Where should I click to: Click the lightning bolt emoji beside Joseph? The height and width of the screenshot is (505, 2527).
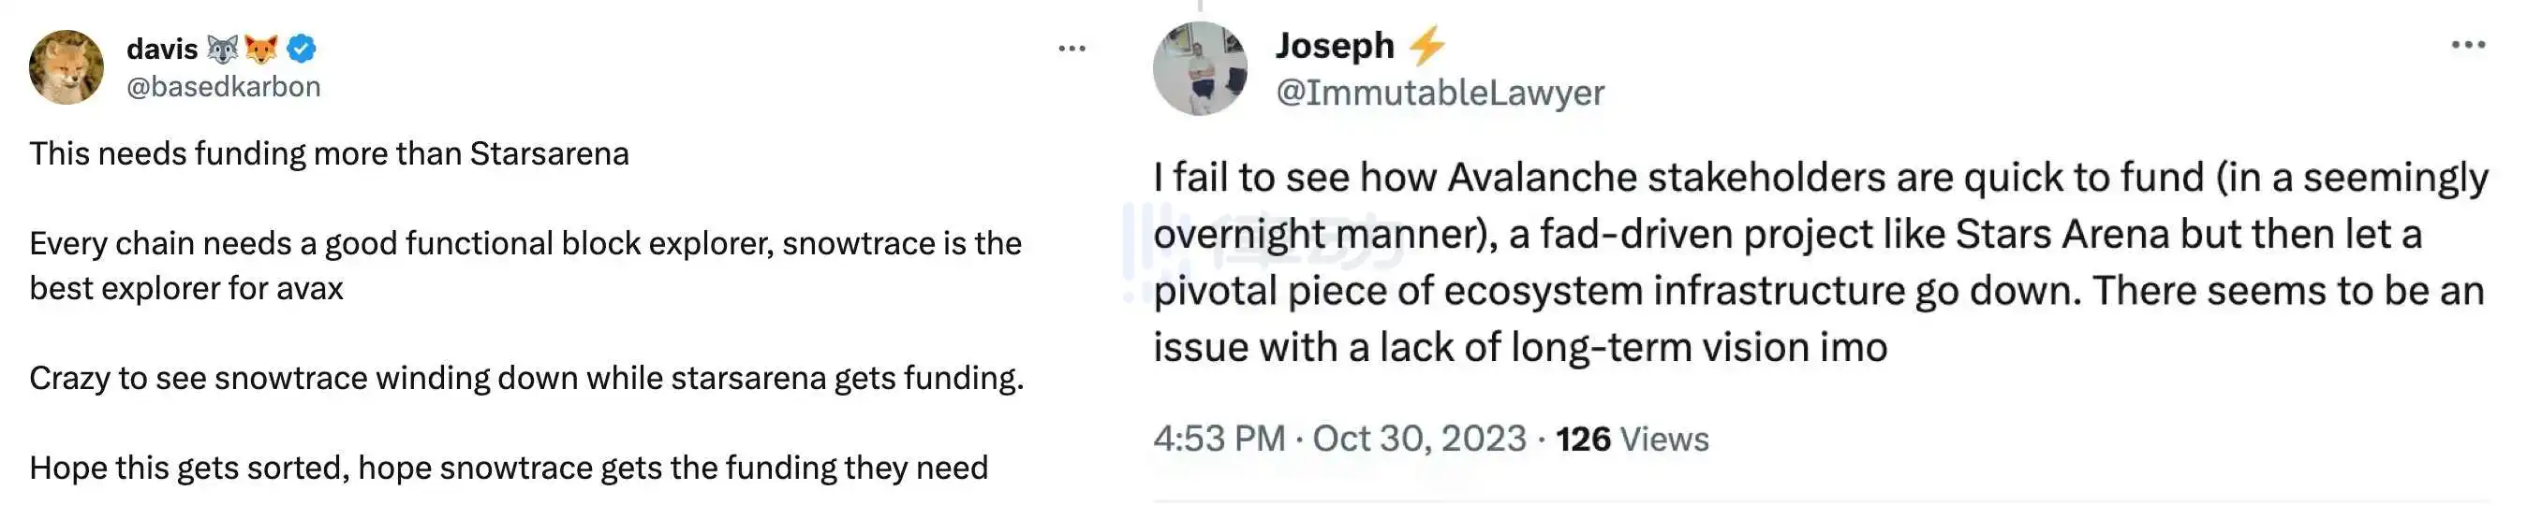pyautogui.click(x=1426, y=46)
